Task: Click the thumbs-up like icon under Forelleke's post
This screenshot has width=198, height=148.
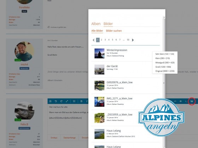Action: click(x=49, y=27)
